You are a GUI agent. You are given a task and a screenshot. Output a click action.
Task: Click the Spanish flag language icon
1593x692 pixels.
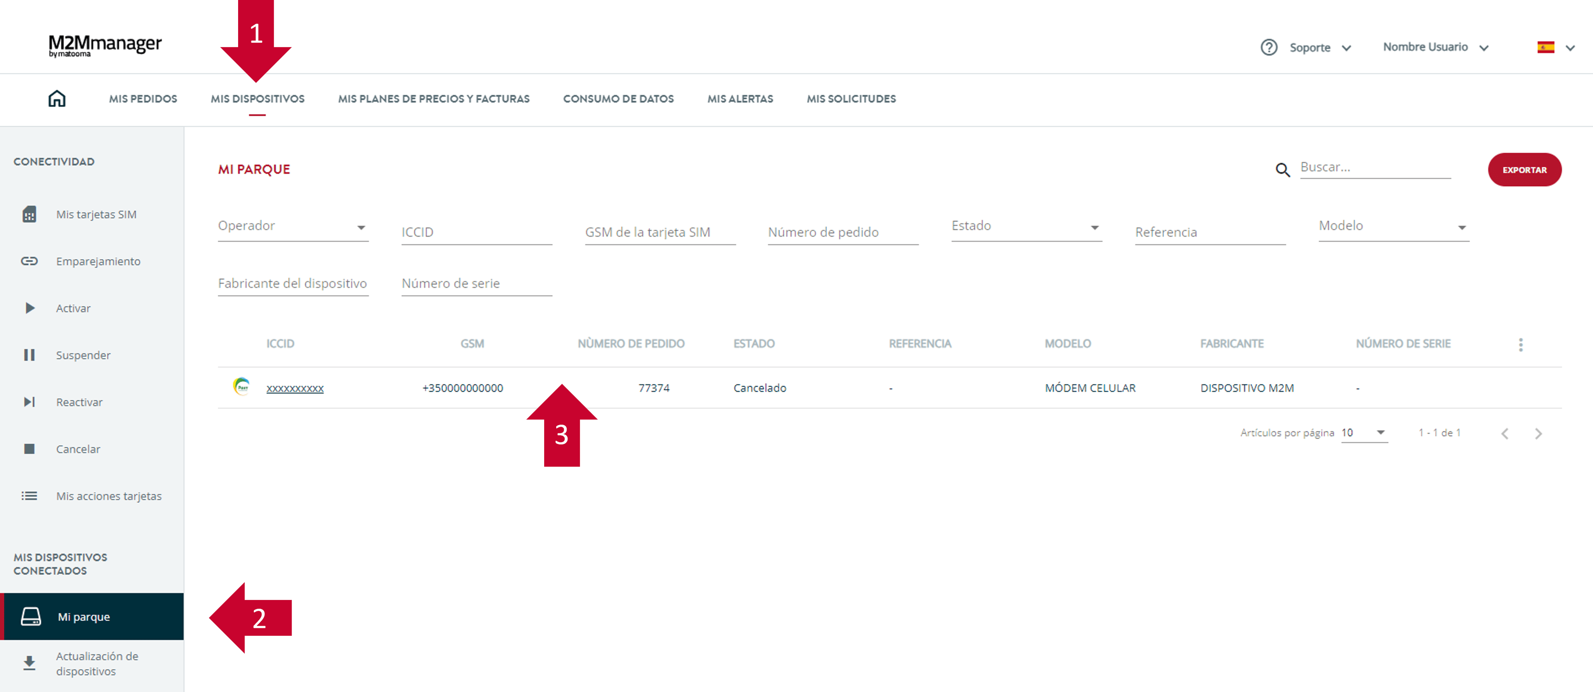click(1545, 48)
